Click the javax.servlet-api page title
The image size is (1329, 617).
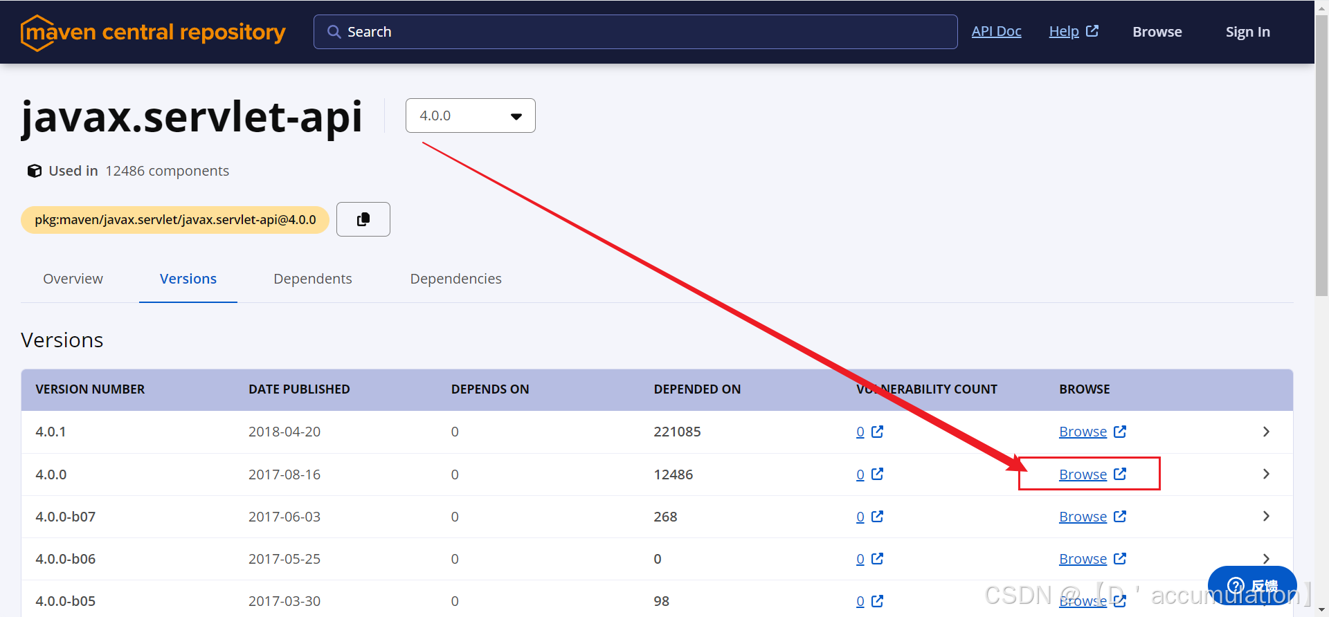192,117
